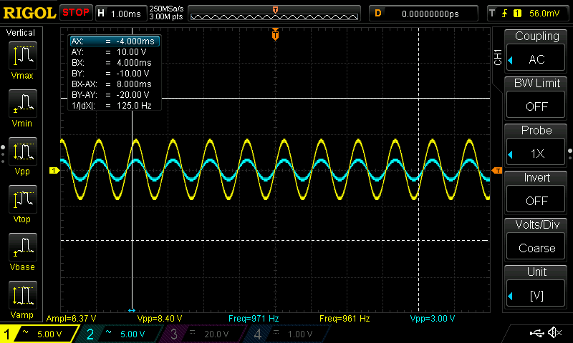573x343 pixels.
Task: Click the BX = 4.000ms cursor value
Action: pyautogui.click(x=134, y=62)
